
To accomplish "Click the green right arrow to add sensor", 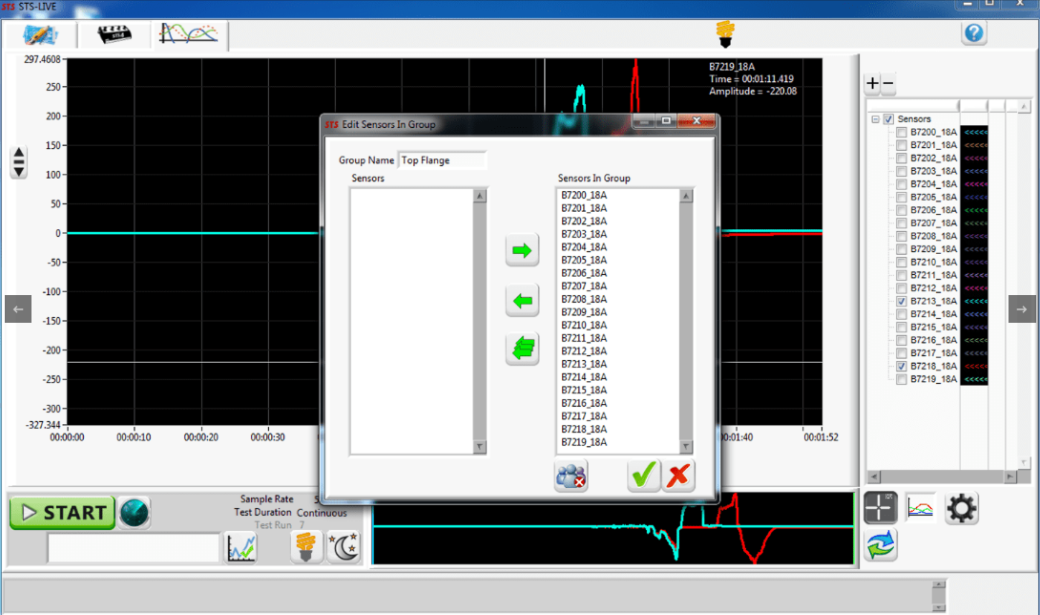I will point(522,251).
